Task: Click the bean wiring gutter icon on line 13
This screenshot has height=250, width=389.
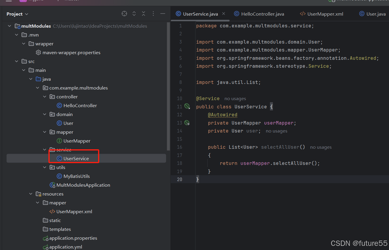Action: point(187,123)
